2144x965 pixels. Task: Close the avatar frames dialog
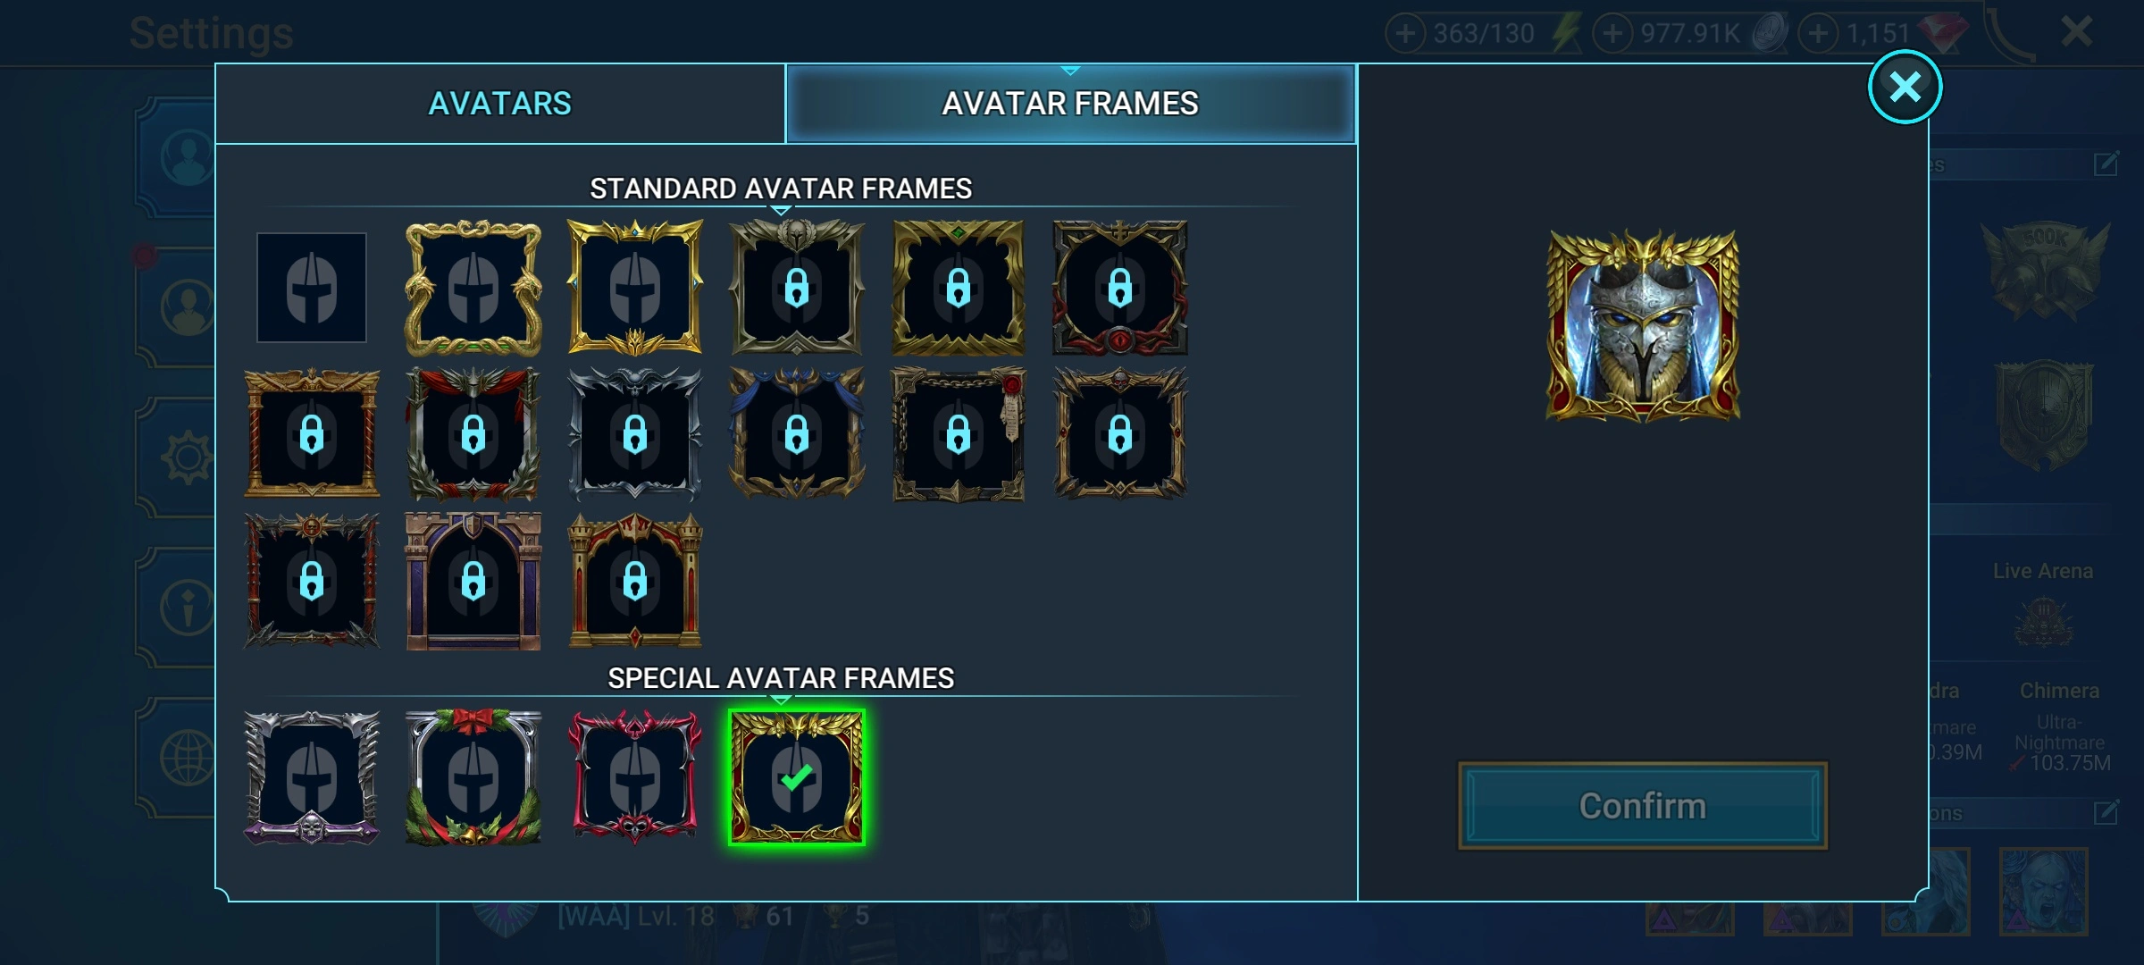coord(1905,87)
